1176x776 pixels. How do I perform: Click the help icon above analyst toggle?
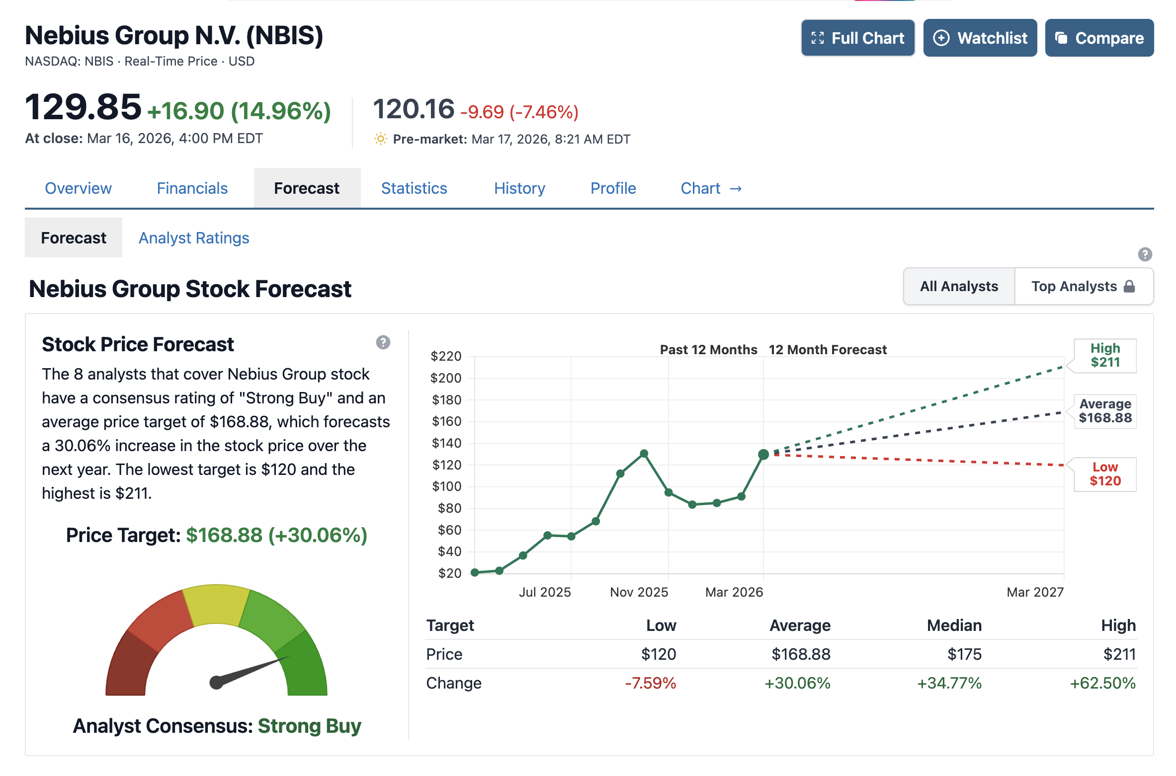pyautogui.click(x=1145, y=254)
